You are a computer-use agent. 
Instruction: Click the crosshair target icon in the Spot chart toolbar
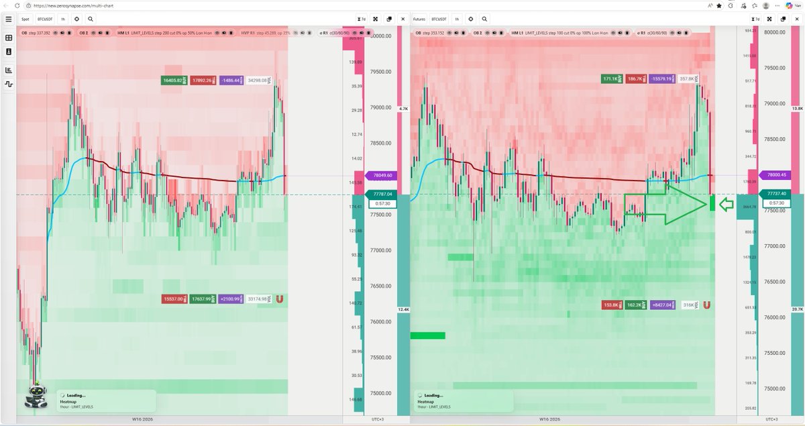pos(76,19)
